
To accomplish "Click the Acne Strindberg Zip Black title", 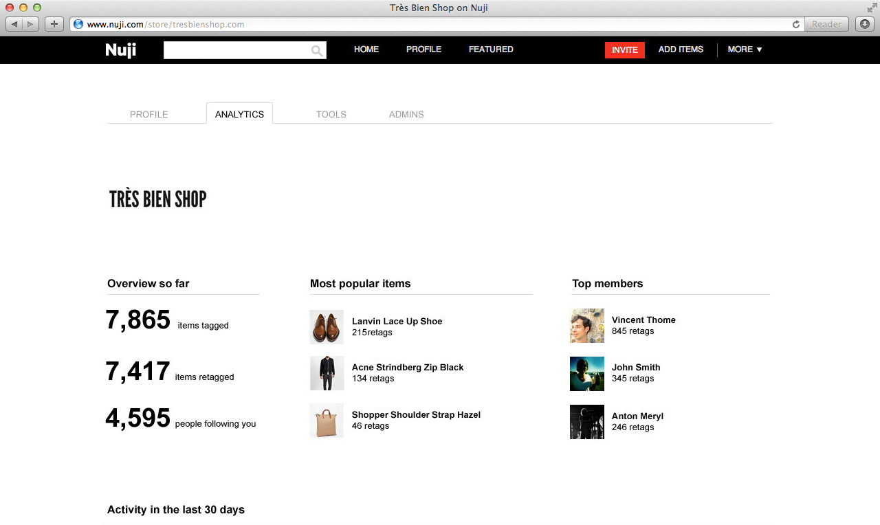I will pyautogui.click(x=408, y=367).
